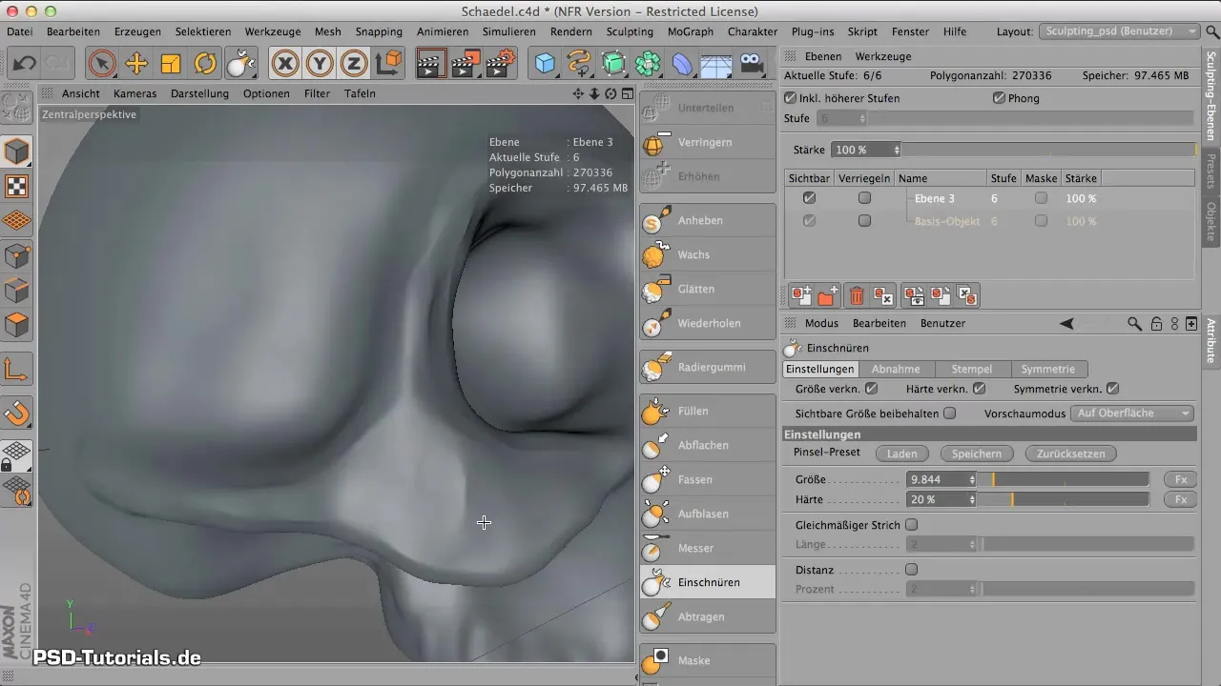Screen dimensions: 1221x686
Task: Select the Abtragen scrape brush
Action: point(707,616)
